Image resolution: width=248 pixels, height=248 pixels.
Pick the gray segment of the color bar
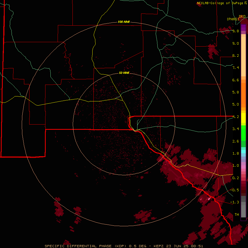tap(243, 207)
